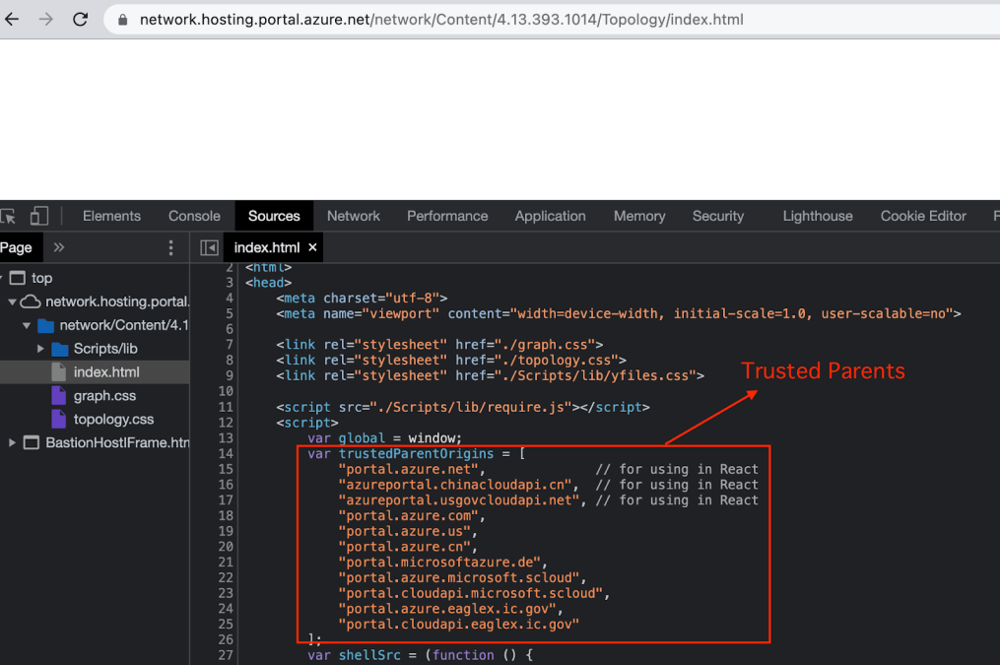The height and width of the screenshot is (665, 1000).
Task: Open topology.css in the file tree
Action: pyautogui.click(x=113, y=420)
